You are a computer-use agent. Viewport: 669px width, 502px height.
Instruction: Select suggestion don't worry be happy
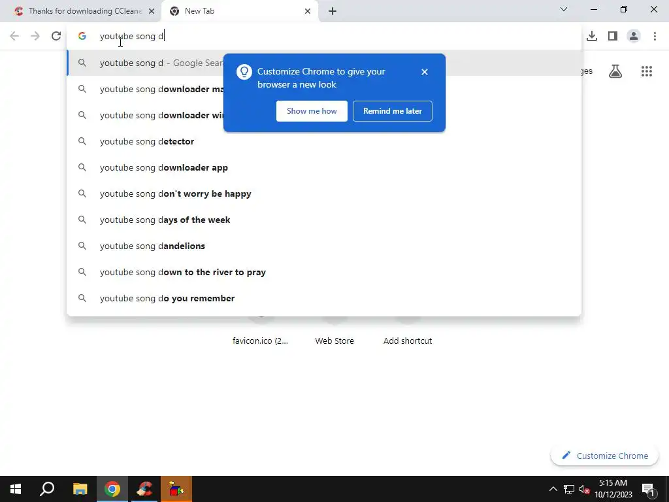tap(324, 193)
